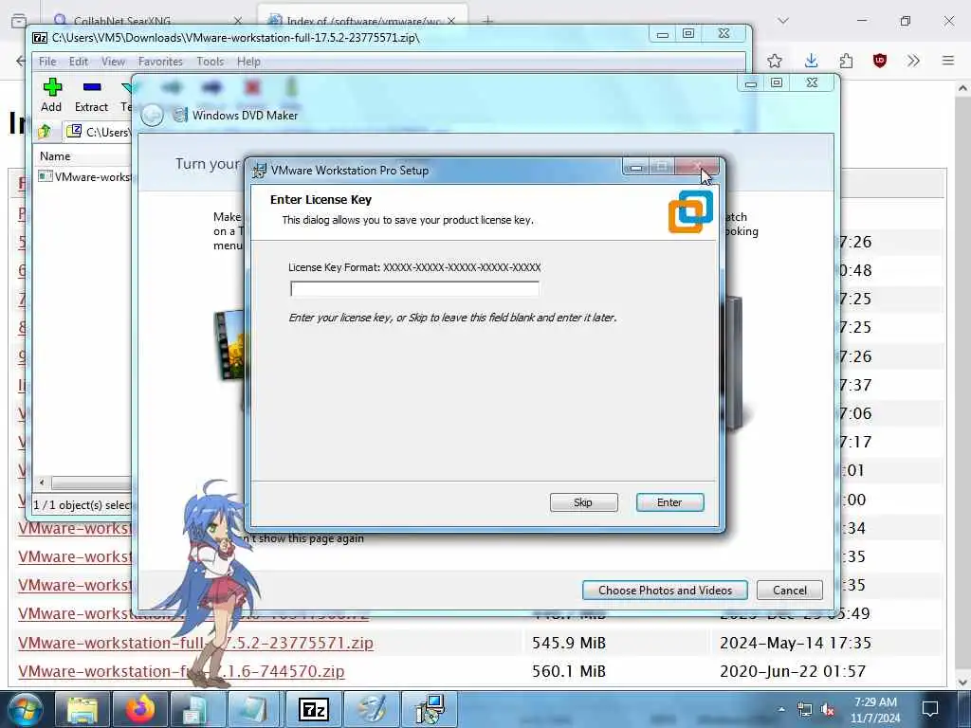Click the browser page scrollbar up arrow

coord(962,88)
